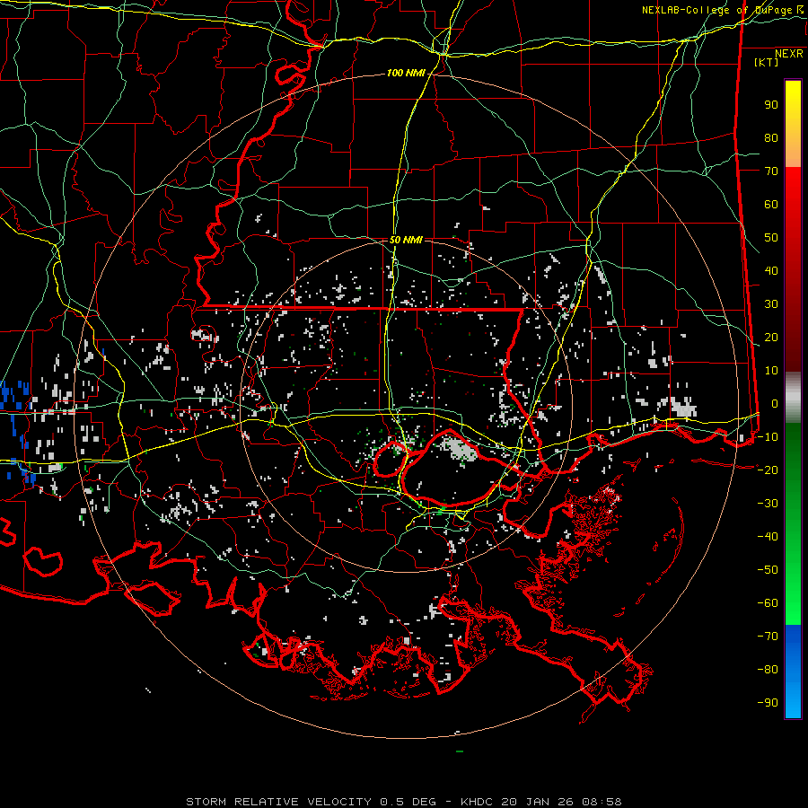Click the 100 NMI range ring label
The image size is (808, 808).
pos(406,74)
